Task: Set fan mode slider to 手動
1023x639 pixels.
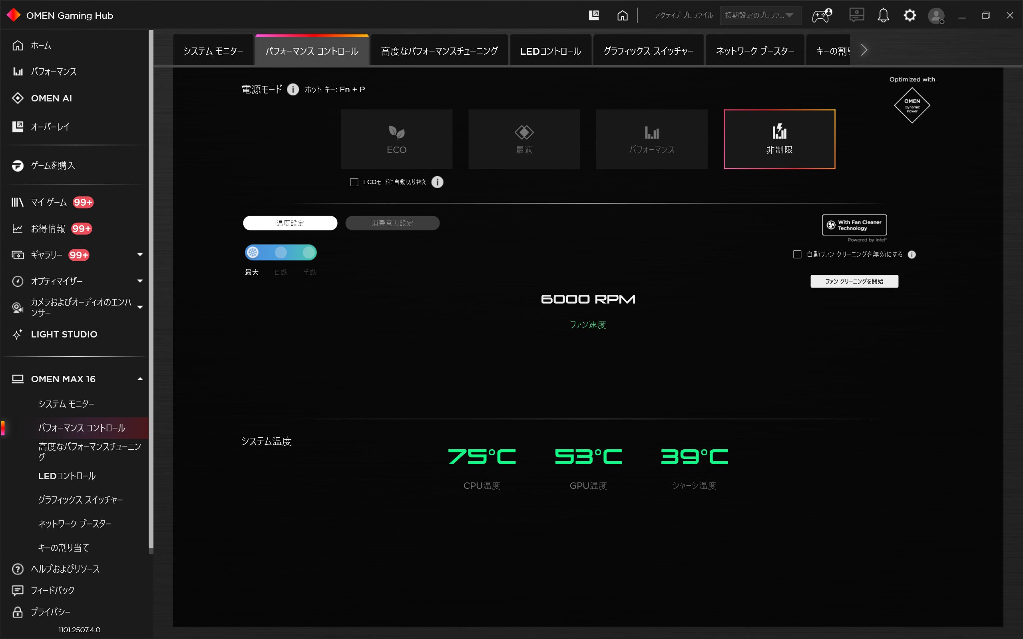Action: coord(309,253)
